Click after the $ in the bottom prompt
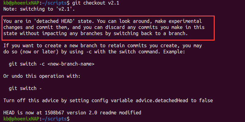245x122 pixels. [x=71, y=119]
